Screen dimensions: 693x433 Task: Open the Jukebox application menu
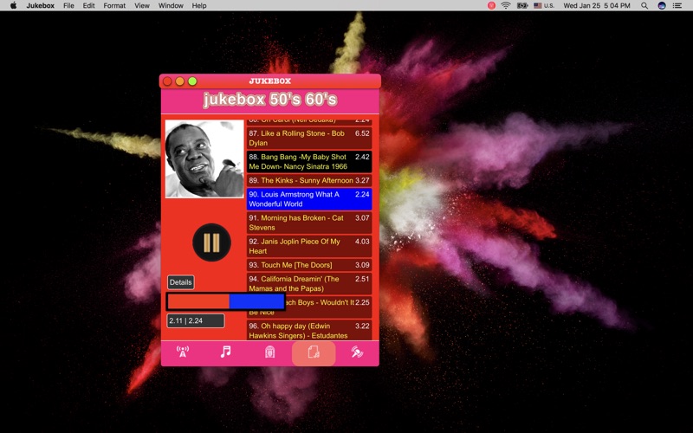(x=40, y=5)
